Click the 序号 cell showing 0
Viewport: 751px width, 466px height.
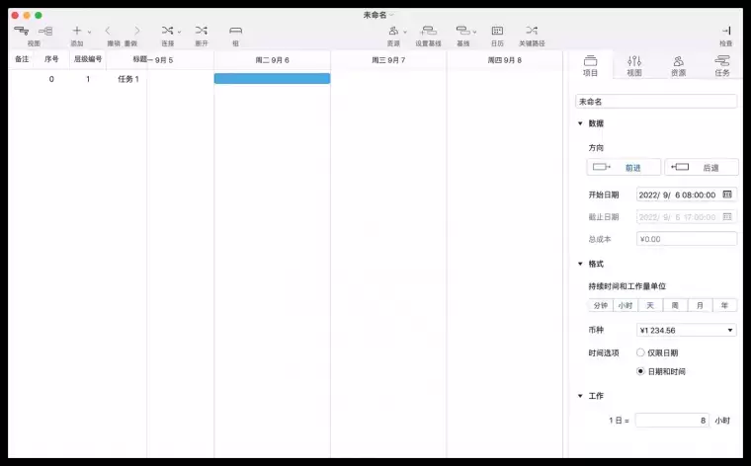click(51, 79)
